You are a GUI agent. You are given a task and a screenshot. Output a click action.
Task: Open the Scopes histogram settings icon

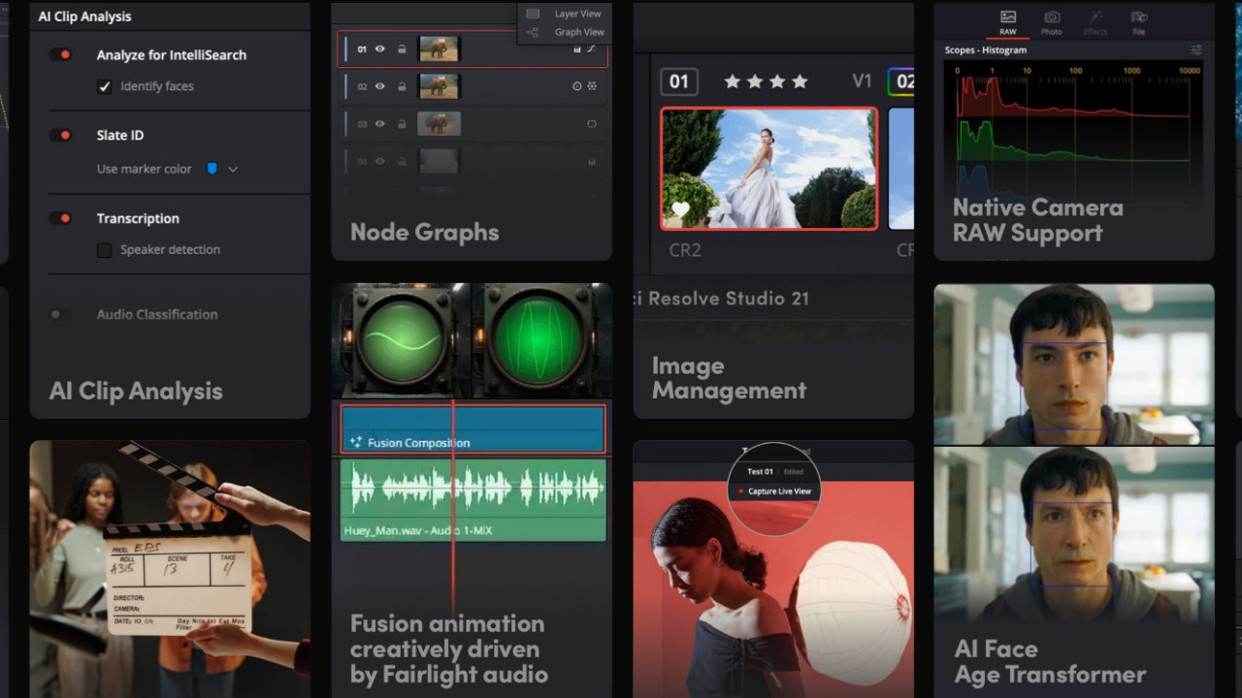coord(1196,49)
